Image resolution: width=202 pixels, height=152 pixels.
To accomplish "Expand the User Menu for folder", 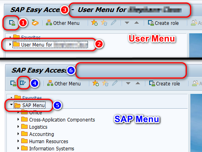I will (10, 44).
